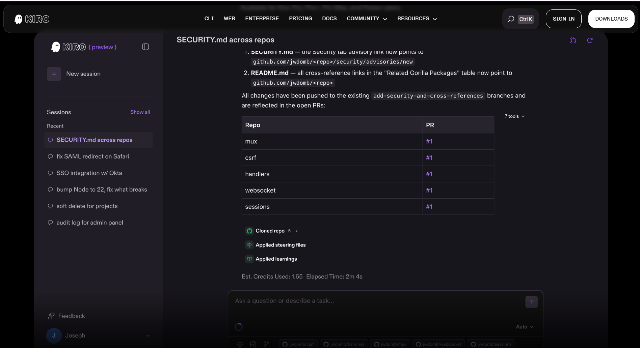Open the WEB nav item
Viewport: 640px width, 348px height.
click(x=229, y=19)
